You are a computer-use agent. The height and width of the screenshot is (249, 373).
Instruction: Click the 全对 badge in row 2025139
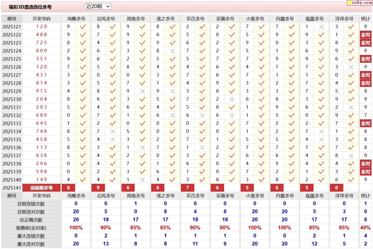(365, 172)
